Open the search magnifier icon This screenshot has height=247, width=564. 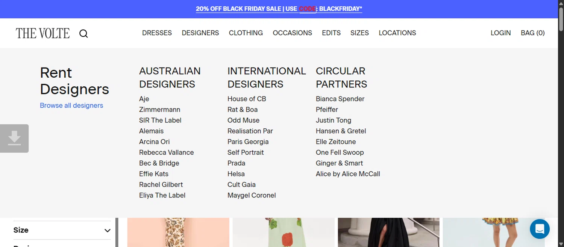click(83, 33)
